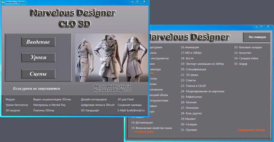
Task: Open lesson 35- Шарф
Action: coord(241,64)
